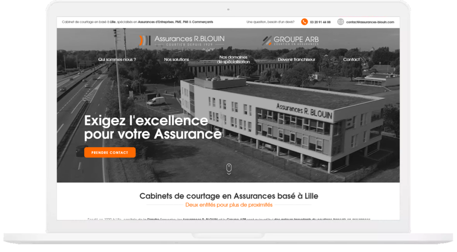Click the Cabinet de courtage en basé à Lille tagline

(x=137, y=22)
